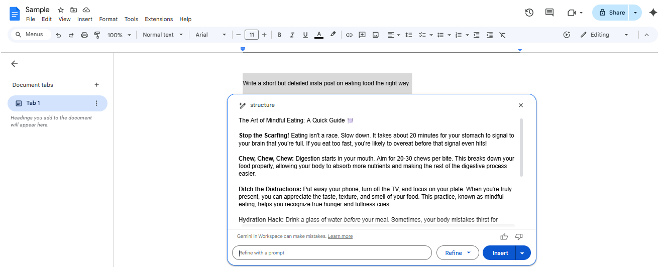This screenshot has width=662, height=268.
Task: Open the Learn more link
Action: tap(340, 236)
